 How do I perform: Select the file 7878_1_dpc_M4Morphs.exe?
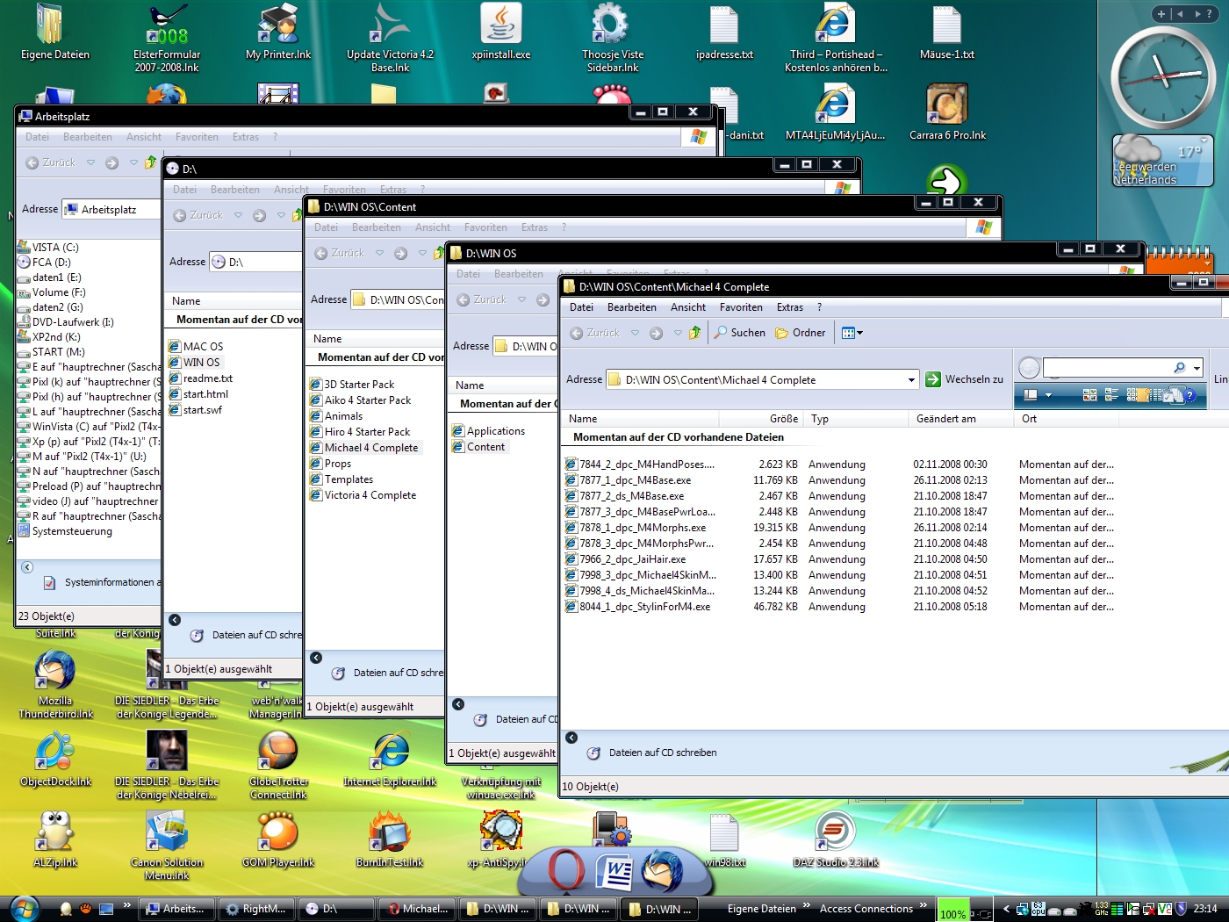pos(642,528)
